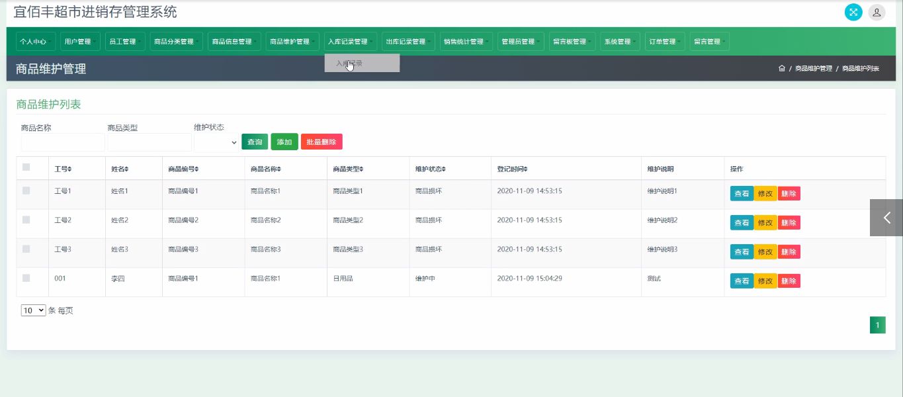Check the row for 001 李四

(x=26, y=278)
